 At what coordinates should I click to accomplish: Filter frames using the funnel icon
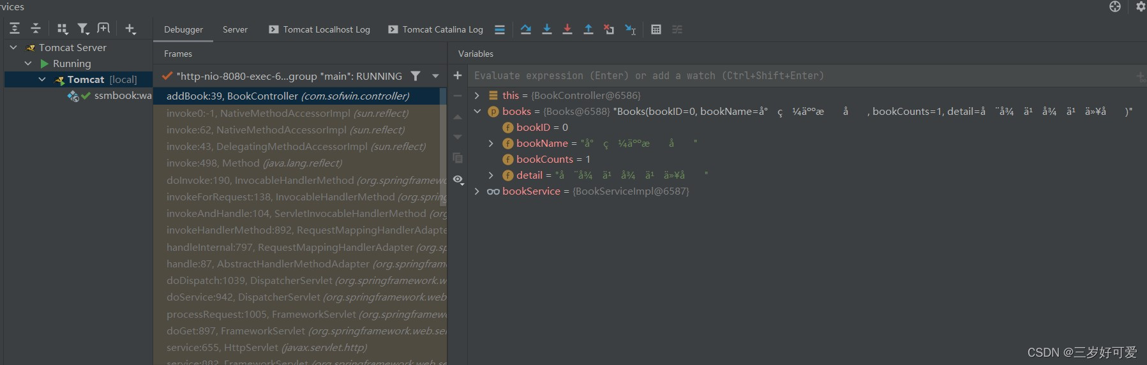pos(416,76)
